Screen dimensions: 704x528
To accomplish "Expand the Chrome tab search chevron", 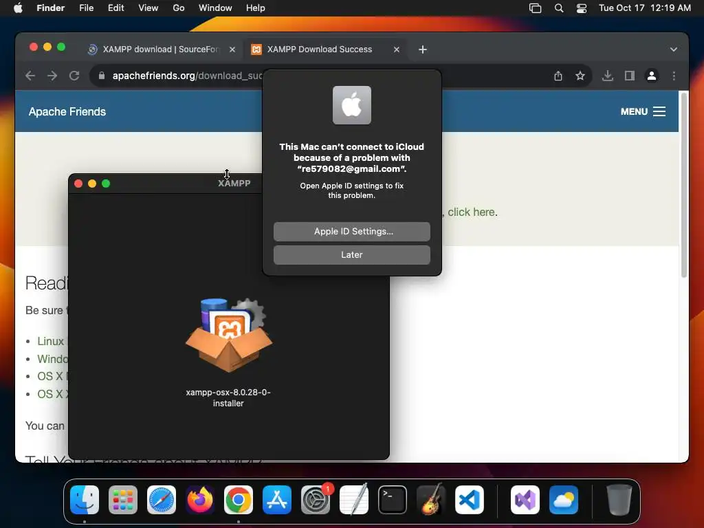I will pyautogui.click(x=674, y=49).
